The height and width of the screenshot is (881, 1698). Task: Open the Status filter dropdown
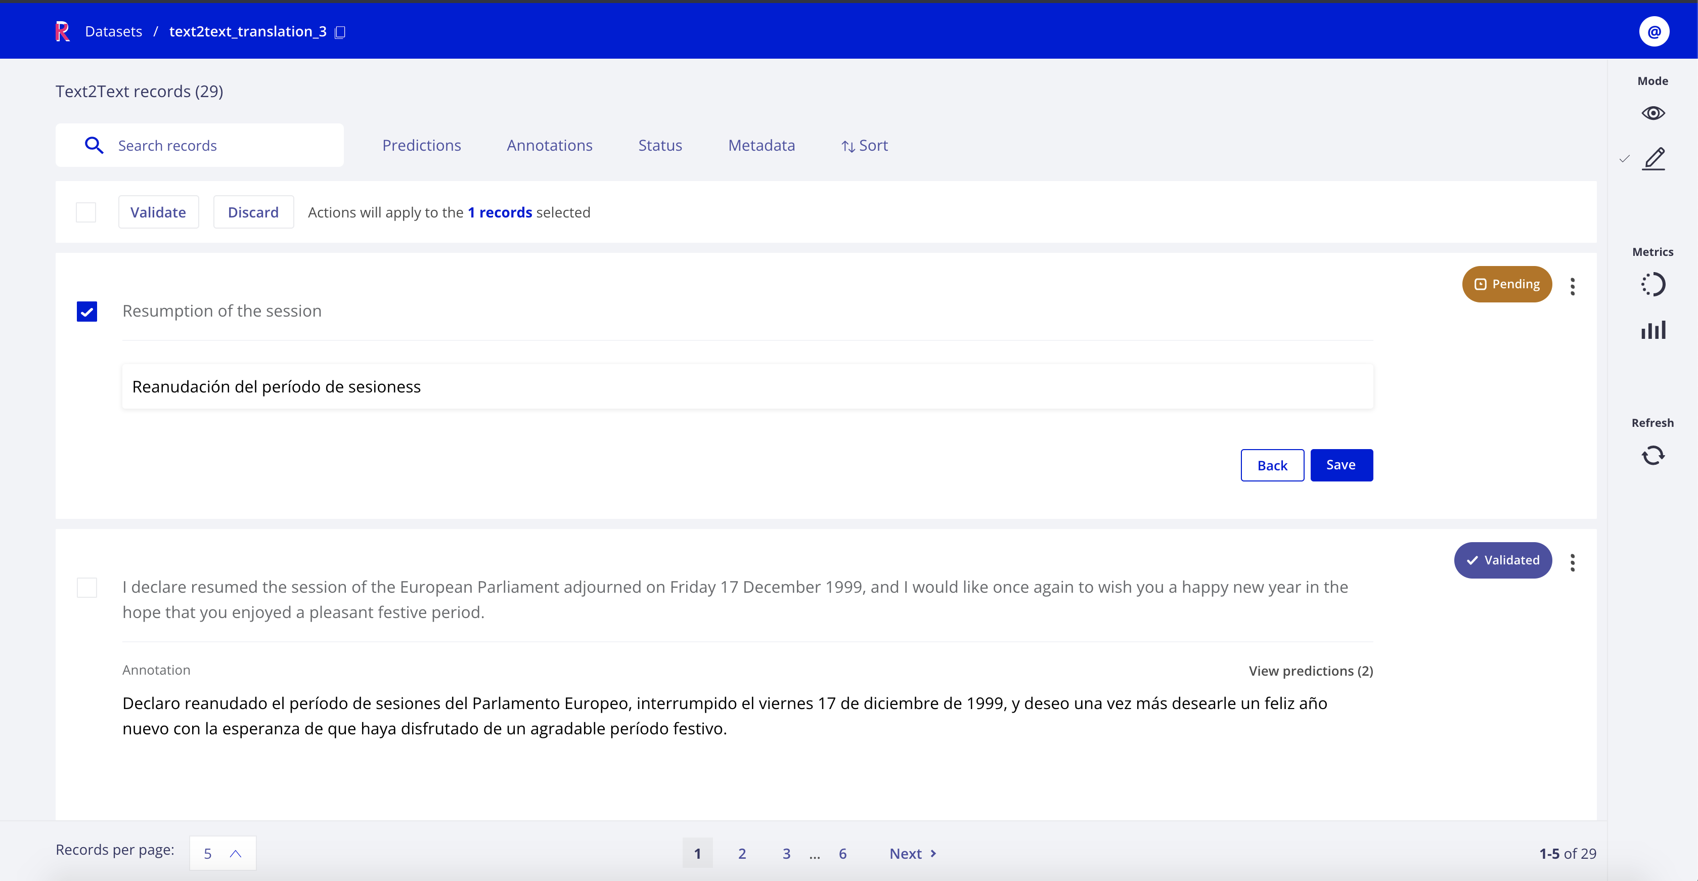pyautogui.click(x=659, y=145)
